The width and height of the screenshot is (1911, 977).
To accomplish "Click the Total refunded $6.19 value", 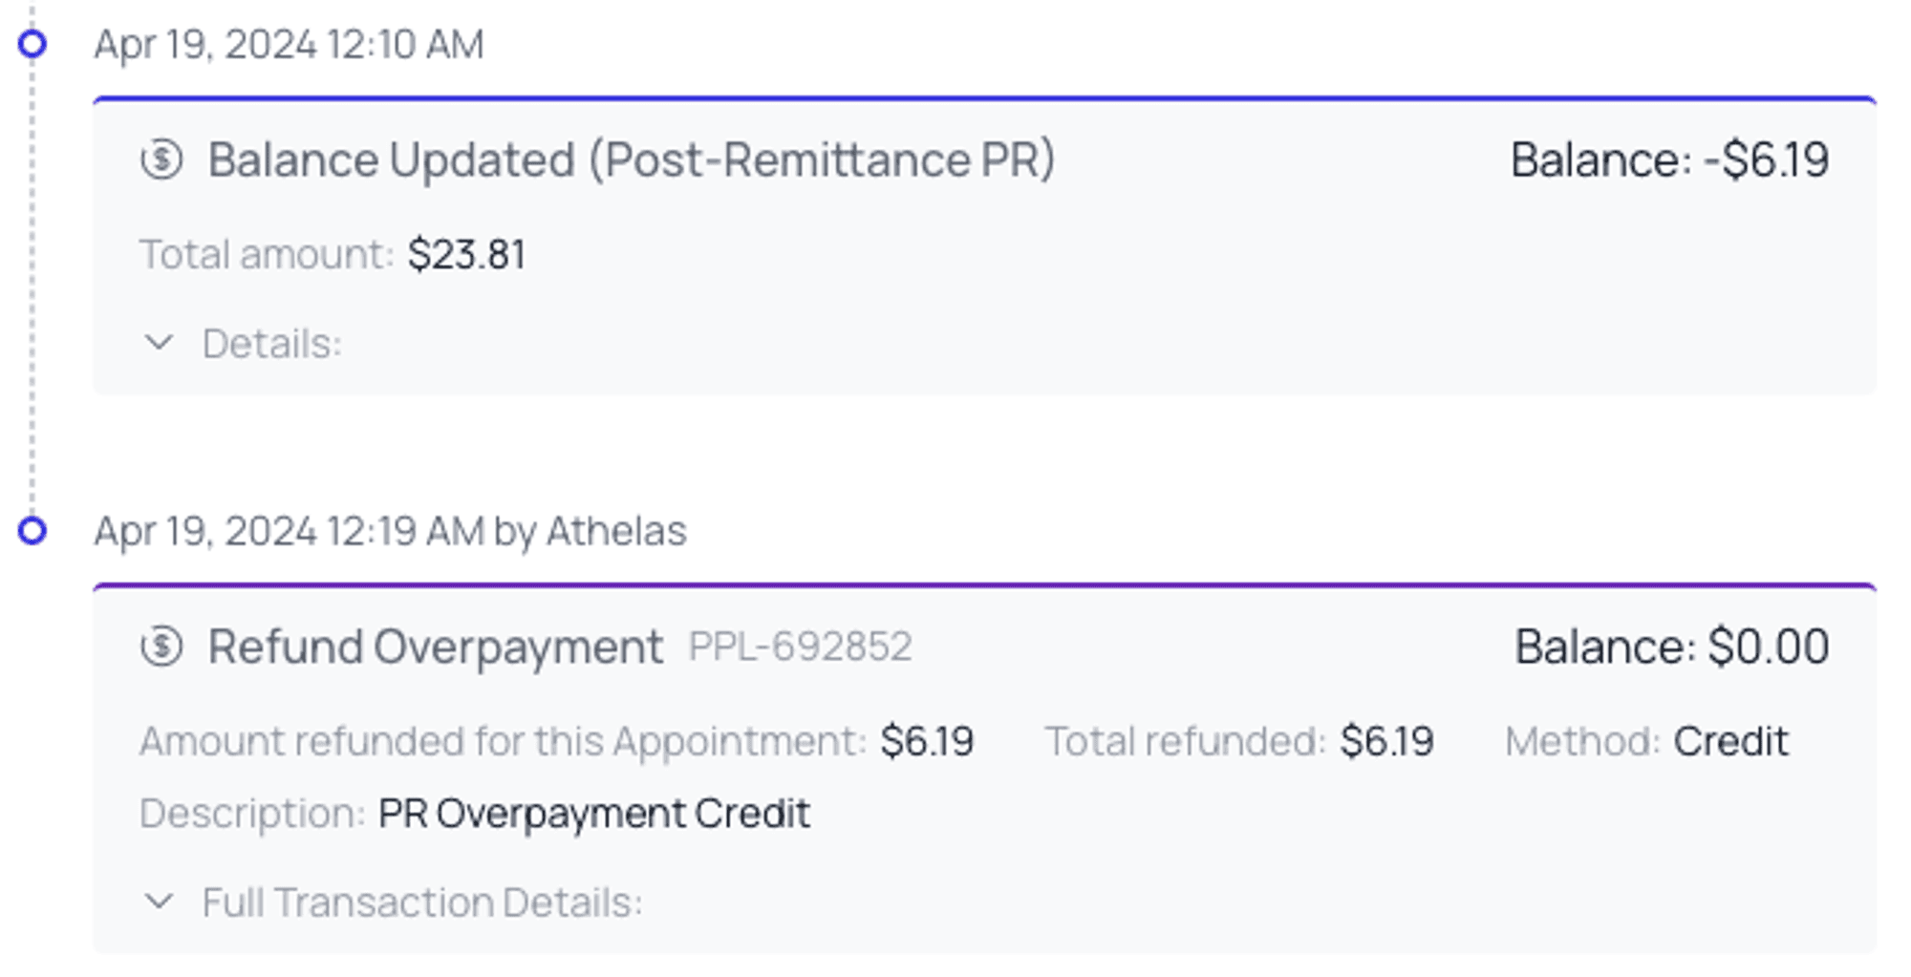I will (1386, 741).
